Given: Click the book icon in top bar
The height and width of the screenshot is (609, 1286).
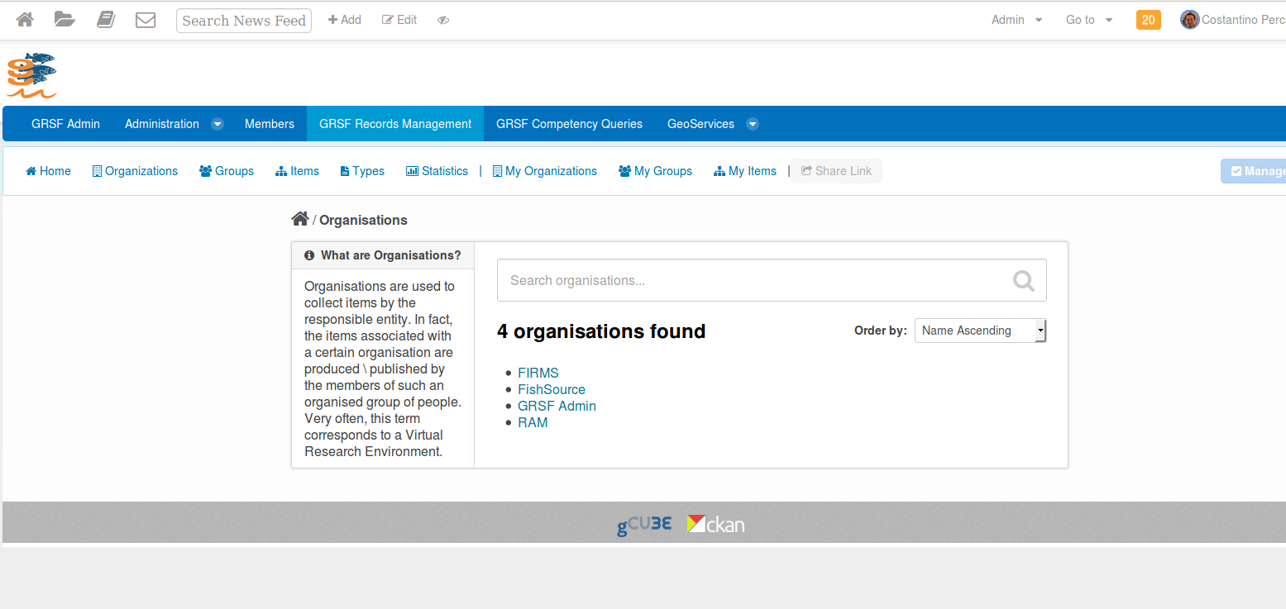Looking at the screenshot, I should tap(106, 20).
